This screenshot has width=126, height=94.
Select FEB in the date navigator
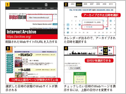101,48
